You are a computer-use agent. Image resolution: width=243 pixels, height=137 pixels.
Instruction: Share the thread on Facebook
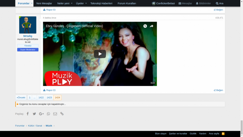(28, 114)
